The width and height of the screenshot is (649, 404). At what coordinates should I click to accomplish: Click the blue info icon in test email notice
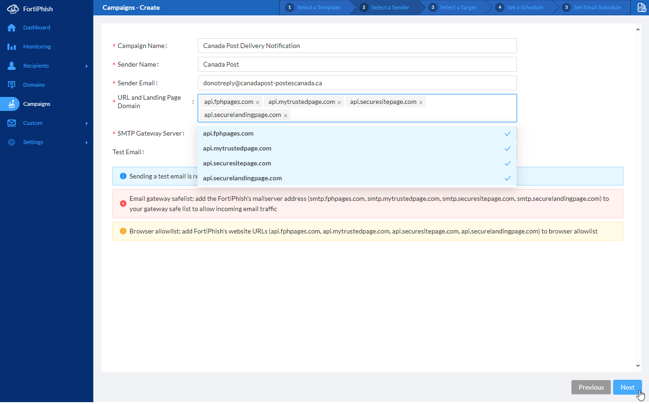(x=123, y=176)
